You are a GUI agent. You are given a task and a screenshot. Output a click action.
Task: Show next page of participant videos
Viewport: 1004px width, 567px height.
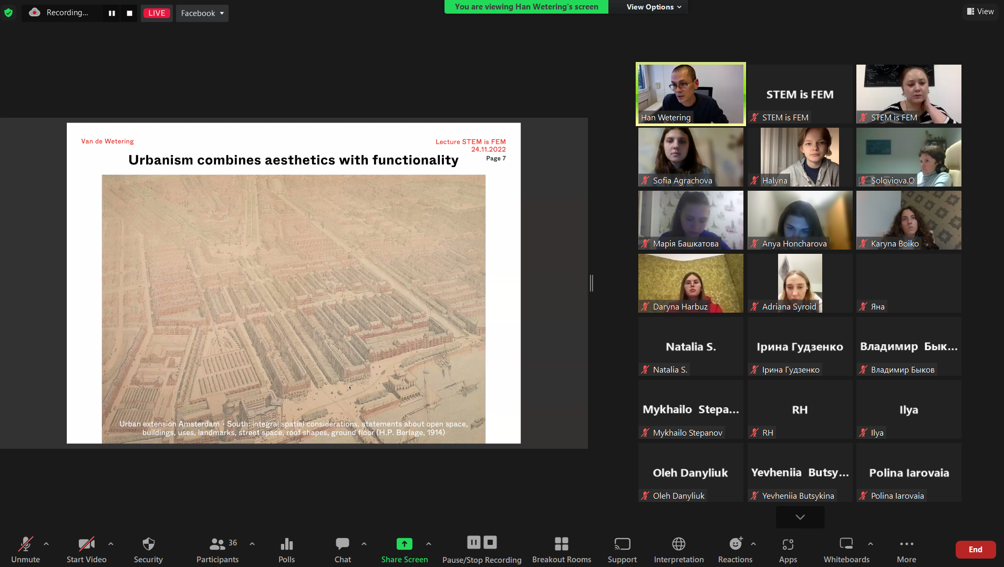coord(800,517)
